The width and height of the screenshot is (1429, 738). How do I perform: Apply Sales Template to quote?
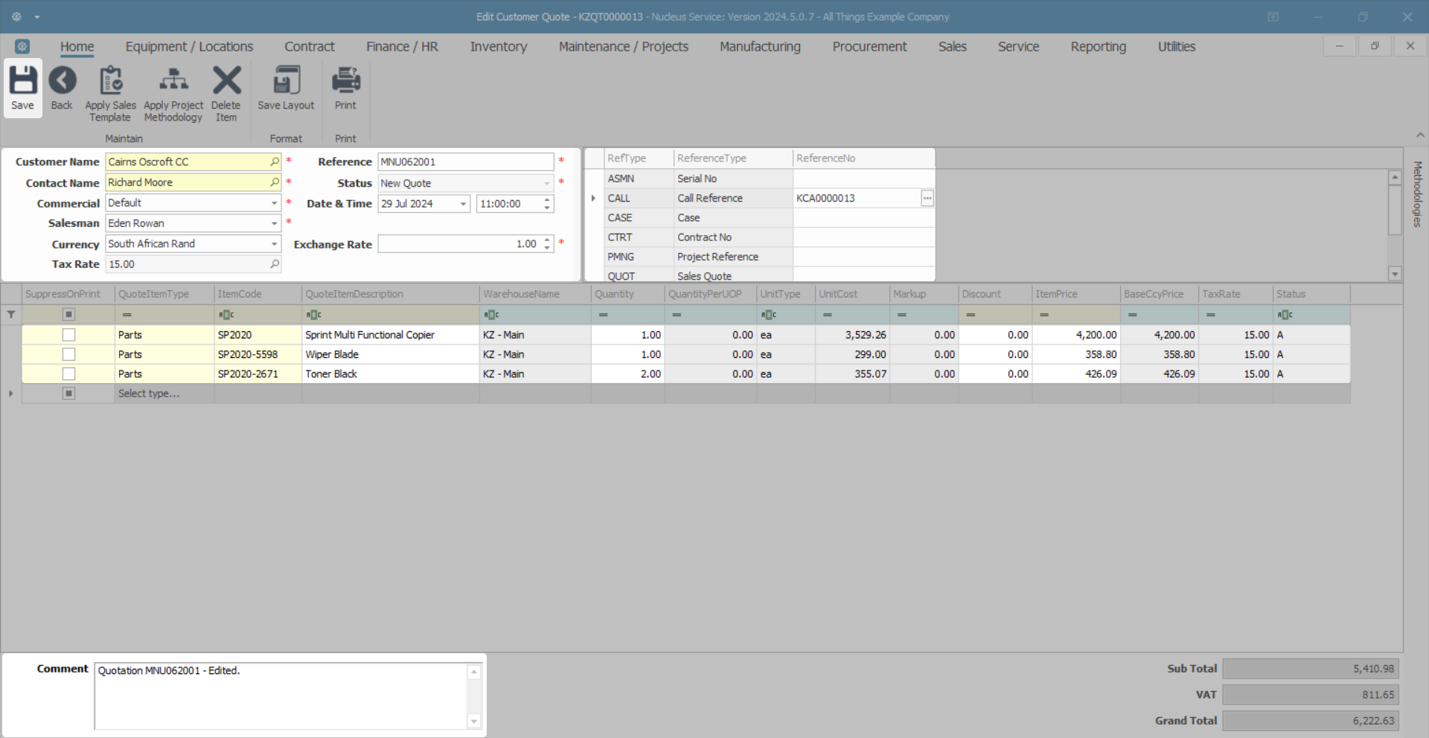[110, 94]
